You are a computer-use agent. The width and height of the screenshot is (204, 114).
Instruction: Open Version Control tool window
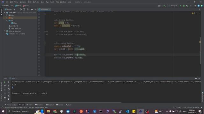tap(11, 105)
